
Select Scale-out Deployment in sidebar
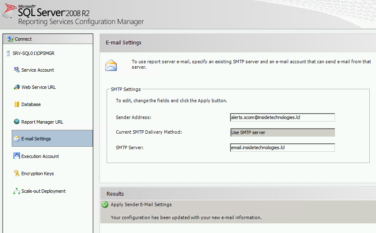(43, 191)
